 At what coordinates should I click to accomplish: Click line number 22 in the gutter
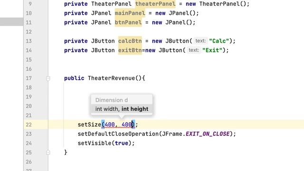point(28,124)
